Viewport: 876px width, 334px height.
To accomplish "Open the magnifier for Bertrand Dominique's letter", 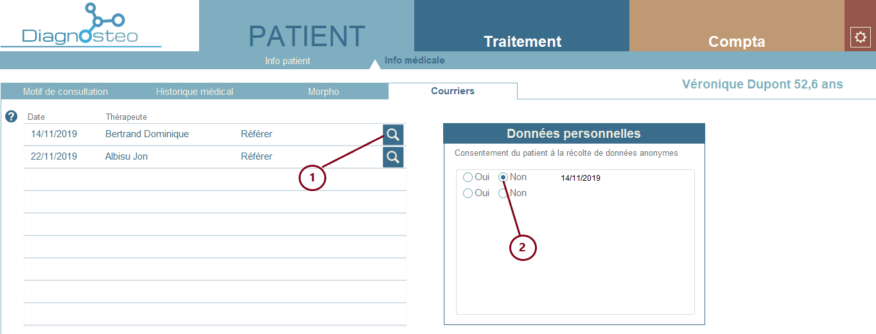I will pyautogui.click(x=393, y=135).
